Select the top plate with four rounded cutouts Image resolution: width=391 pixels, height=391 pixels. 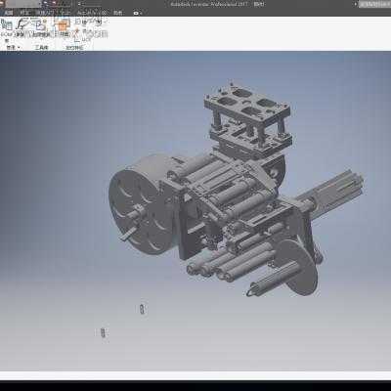pos(247,104)
